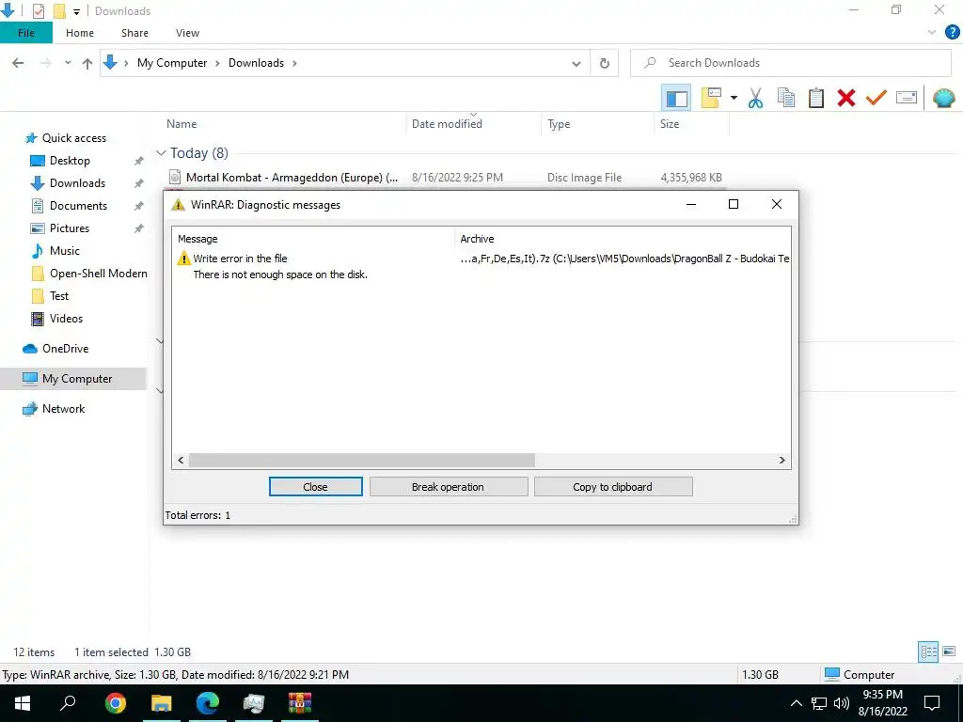Switch to the Share ribbon tab
This screenshot has width=963, height=722.
[x=134, y=33]
